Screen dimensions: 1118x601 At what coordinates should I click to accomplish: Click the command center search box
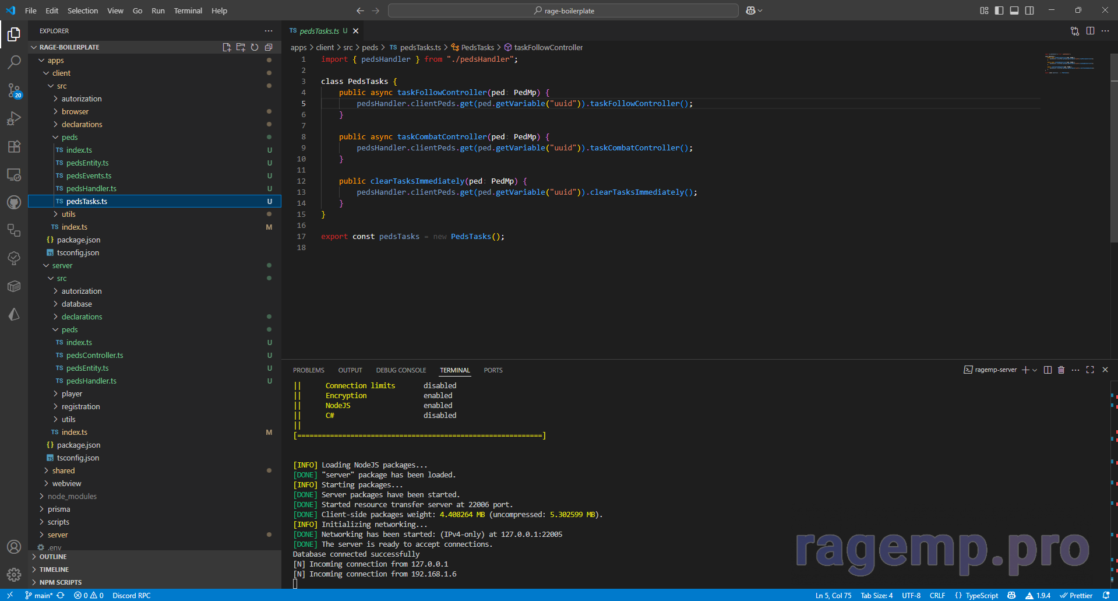563,10
